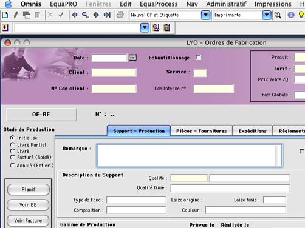Click the Type de Fond field
305x228 pixels.
(136, 200)
